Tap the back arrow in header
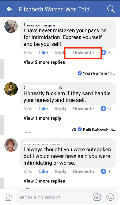The image size is (120, 205). coord(10,9)
